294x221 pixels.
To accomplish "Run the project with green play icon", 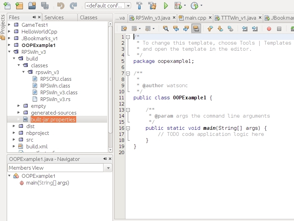I will click(x=166, y=6).
